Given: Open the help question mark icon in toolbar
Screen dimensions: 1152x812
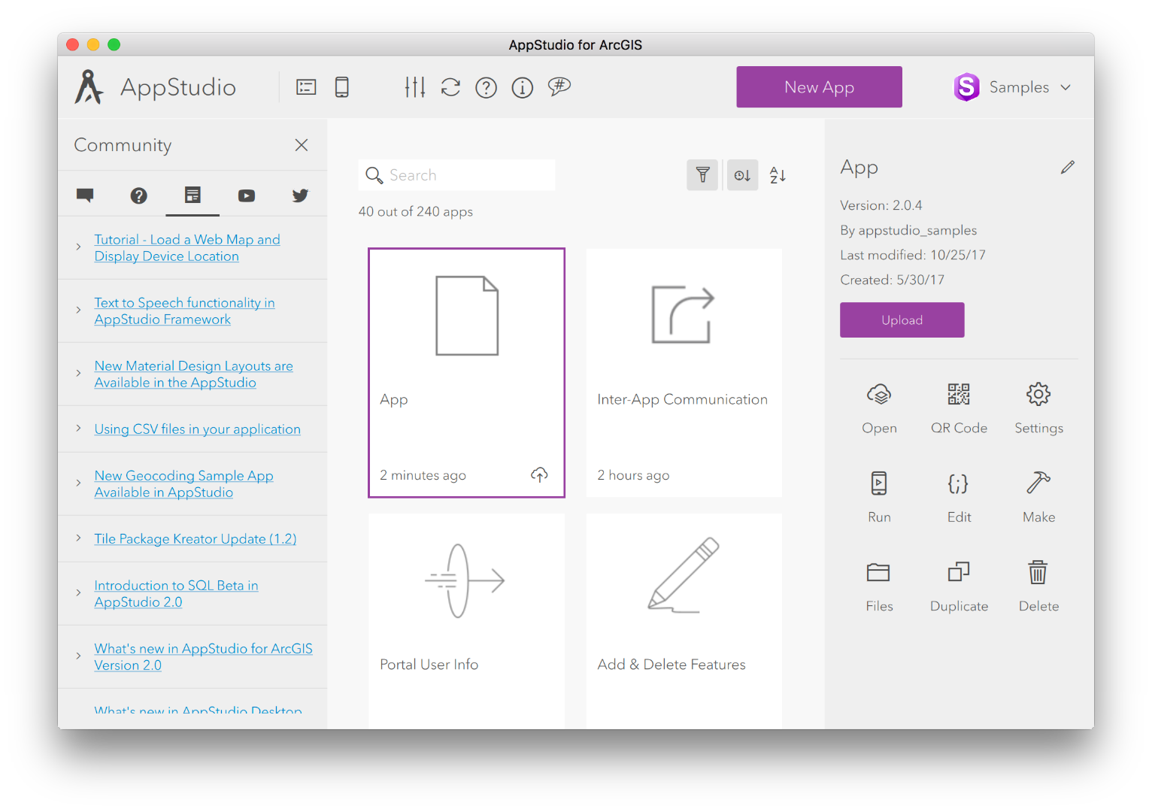Looking at the screenshot, I should click(x=487, y=88).
